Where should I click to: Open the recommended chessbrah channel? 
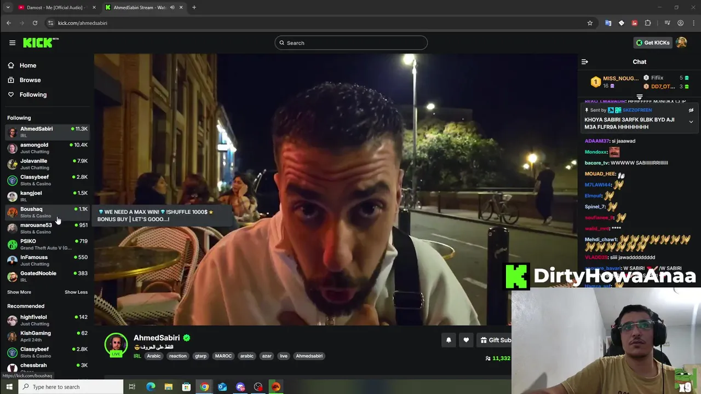pos(48,368)
